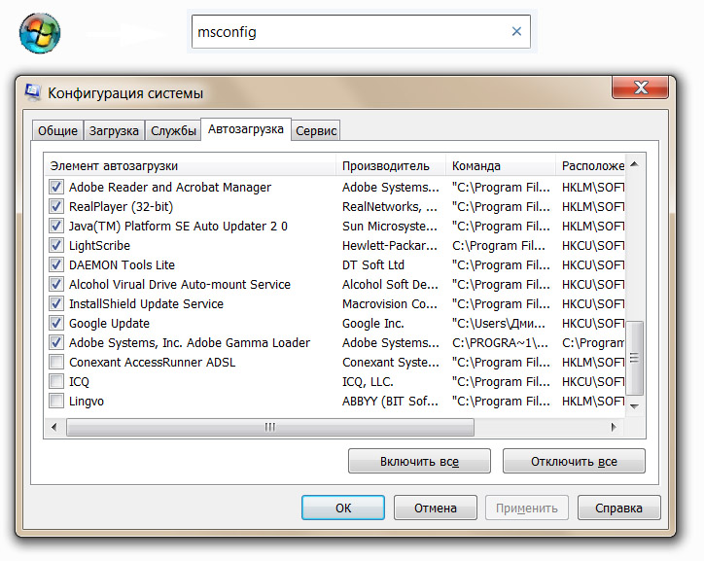This screenshot has height=561, width=704.
Task: Uncheck Adobe Reader and Acrobat Manager
Action: point(56,187)
